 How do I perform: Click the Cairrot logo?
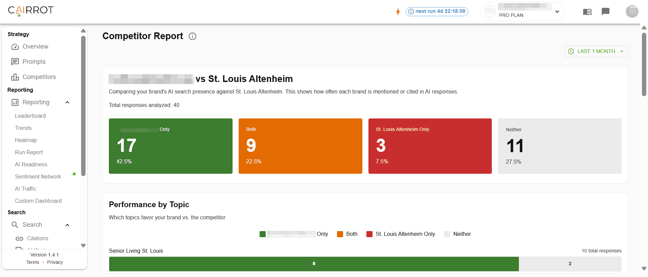[x=31, y=11]
